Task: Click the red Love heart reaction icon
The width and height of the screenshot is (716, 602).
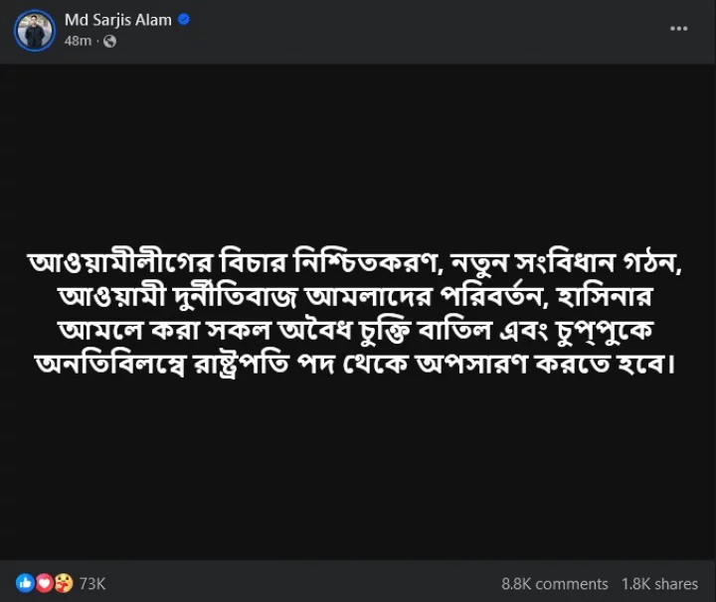Action: click(x=44, y=583)
